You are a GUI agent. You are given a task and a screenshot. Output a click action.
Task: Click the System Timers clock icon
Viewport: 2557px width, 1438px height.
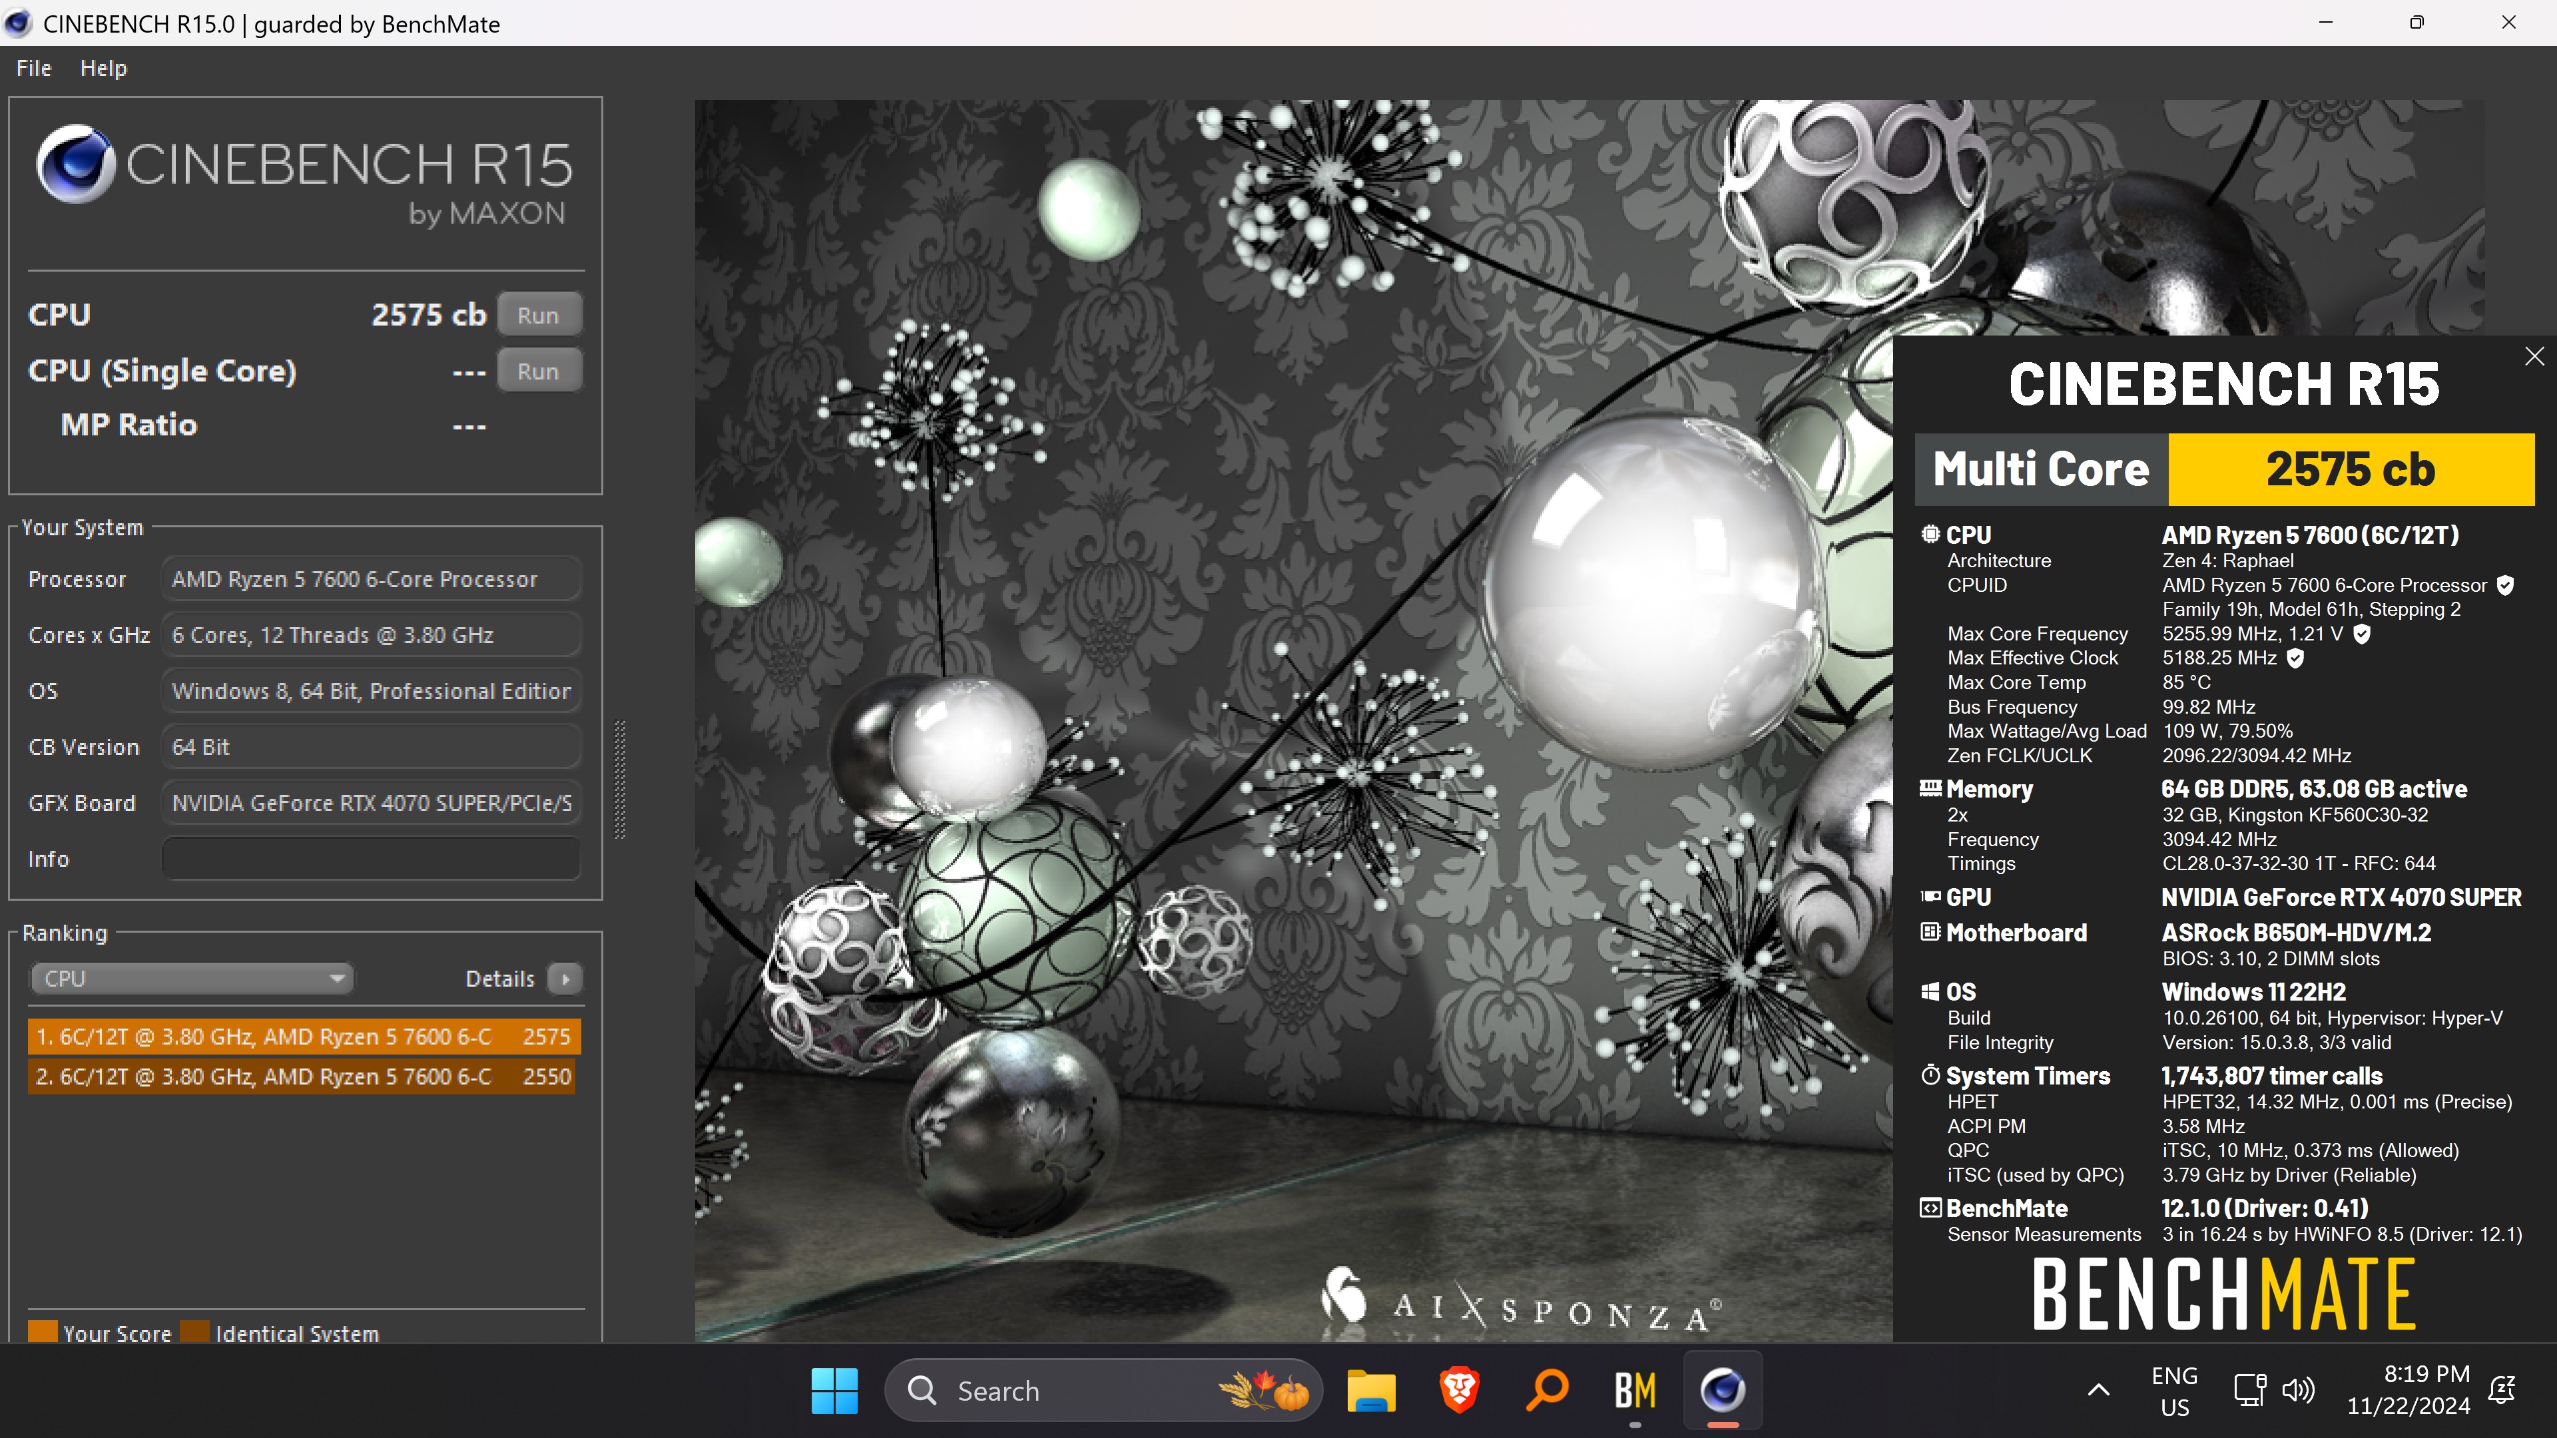point(1930,1076)
